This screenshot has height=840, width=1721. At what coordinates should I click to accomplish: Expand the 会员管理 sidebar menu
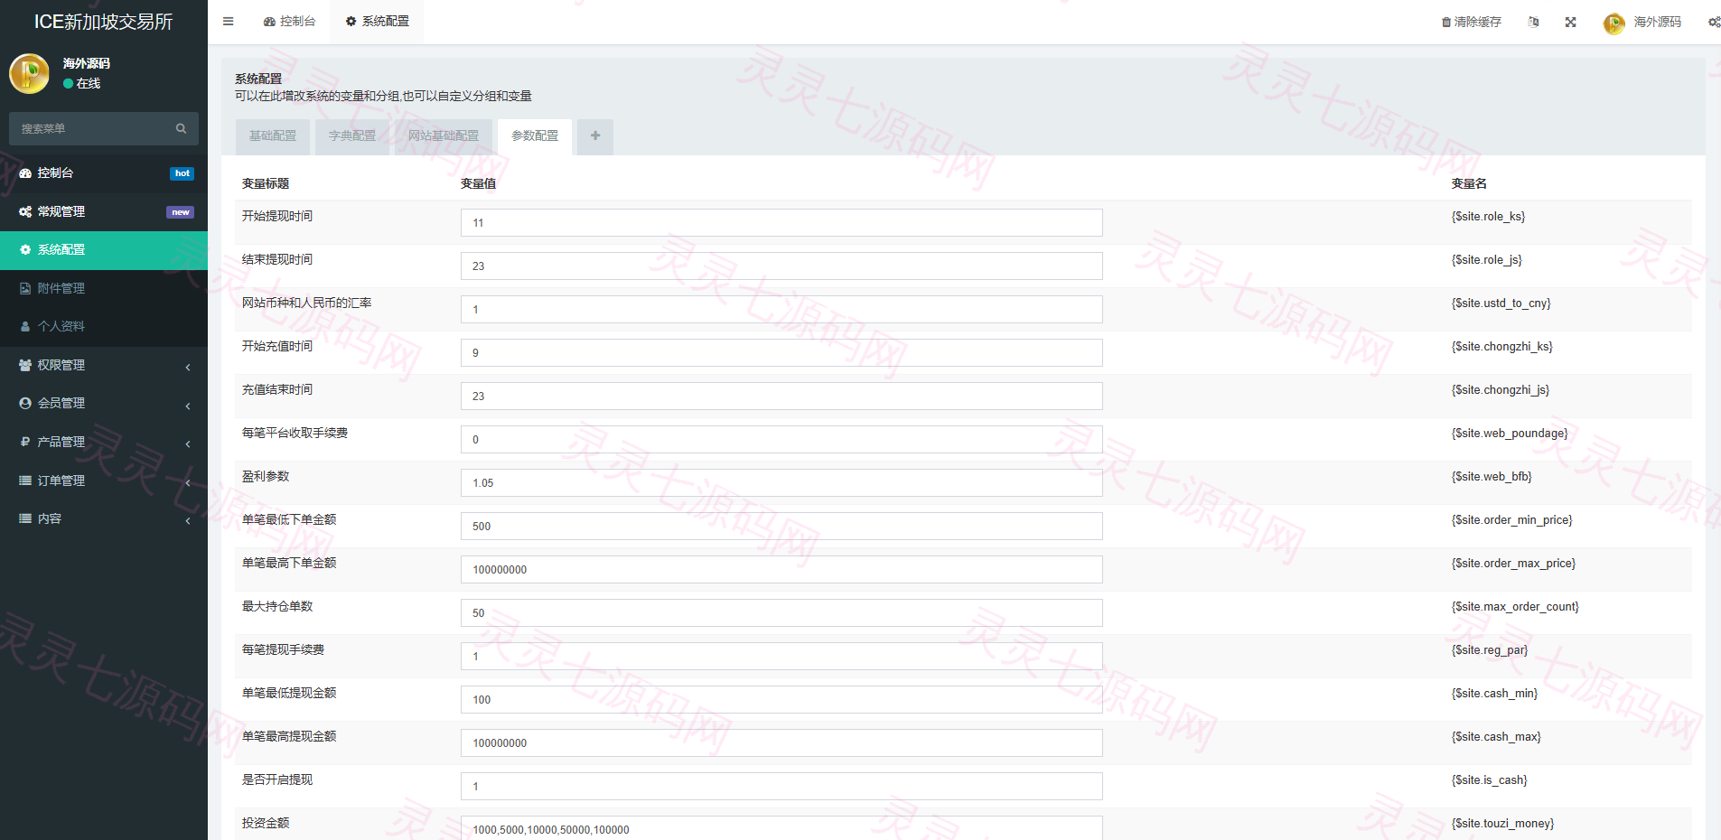pyautogui.click(x=104, y=403)
